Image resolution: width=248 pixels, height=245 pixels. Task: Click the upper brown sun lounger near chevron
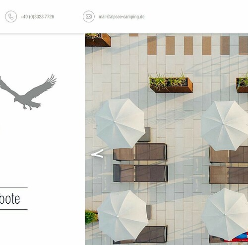140,152
